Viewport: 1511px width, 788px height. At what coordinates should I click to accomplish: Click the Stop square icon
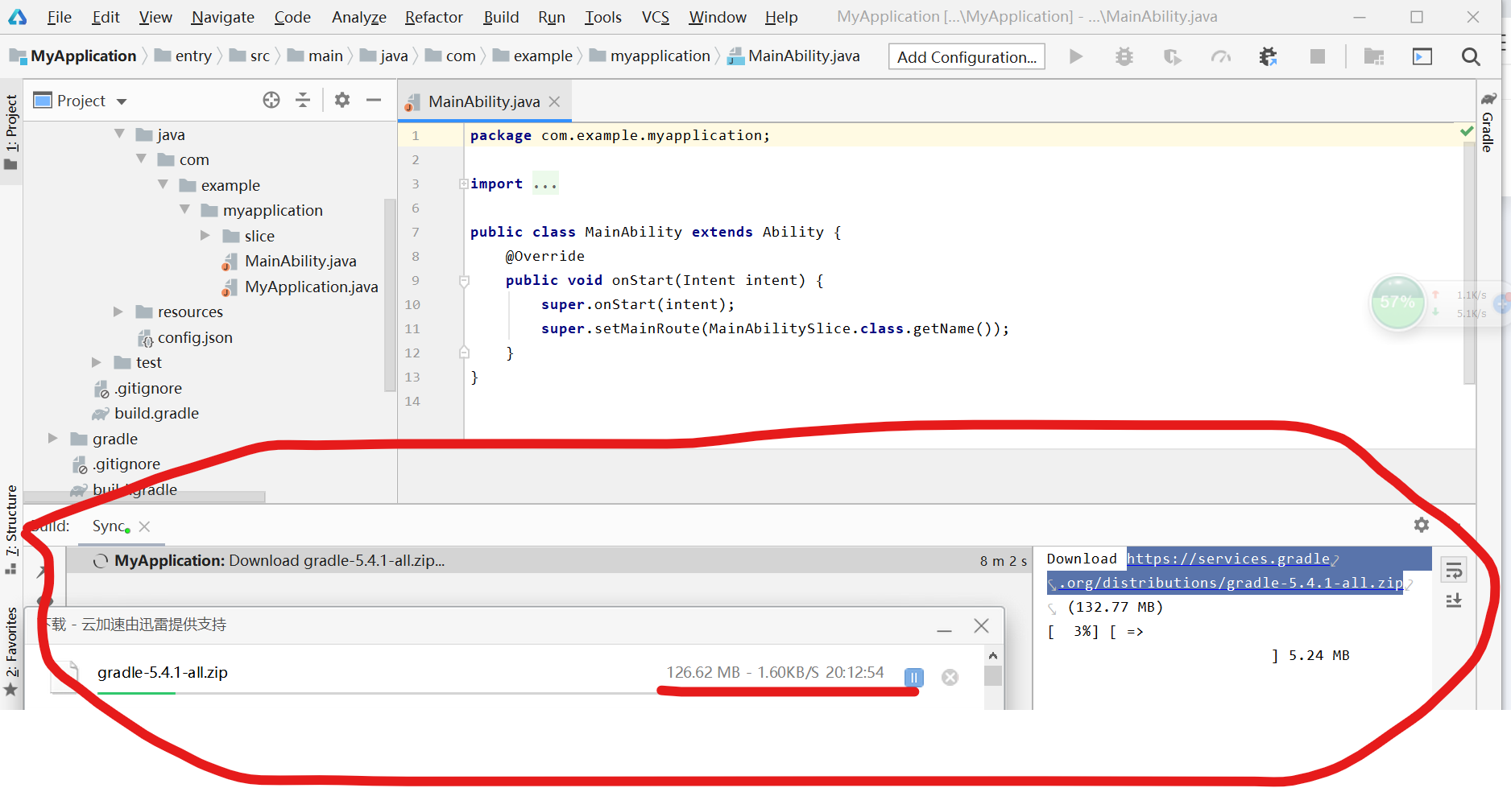coord(1318,56)
